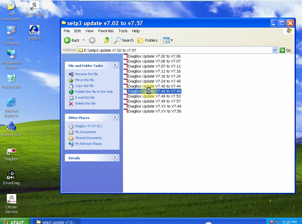Toggle the Folders pane button
The image size is (302, 224).
148,40
